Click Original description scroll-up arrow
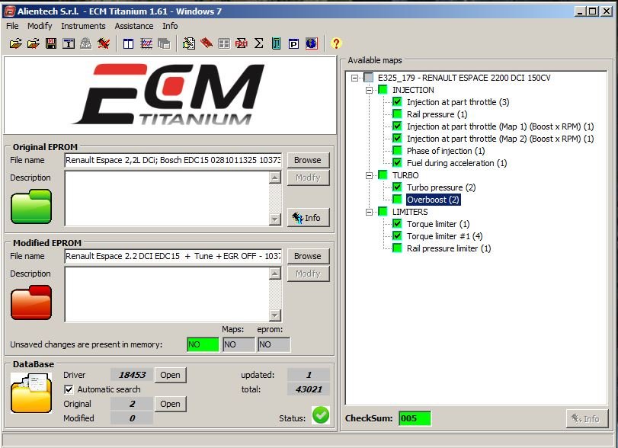Image resolution: width=618 pixels, height=448 pixels. [275, 178]
